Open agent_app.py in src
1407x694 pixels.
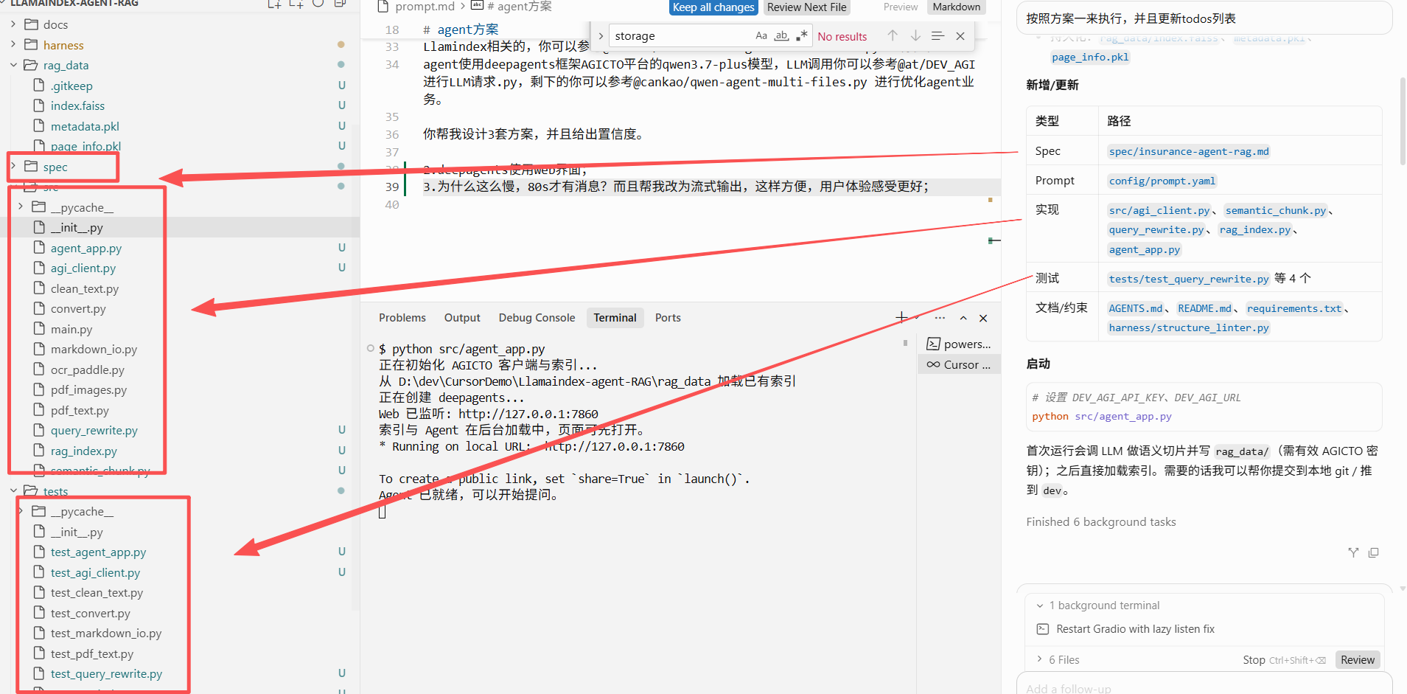pyautogui.click(x=86, y=248)
